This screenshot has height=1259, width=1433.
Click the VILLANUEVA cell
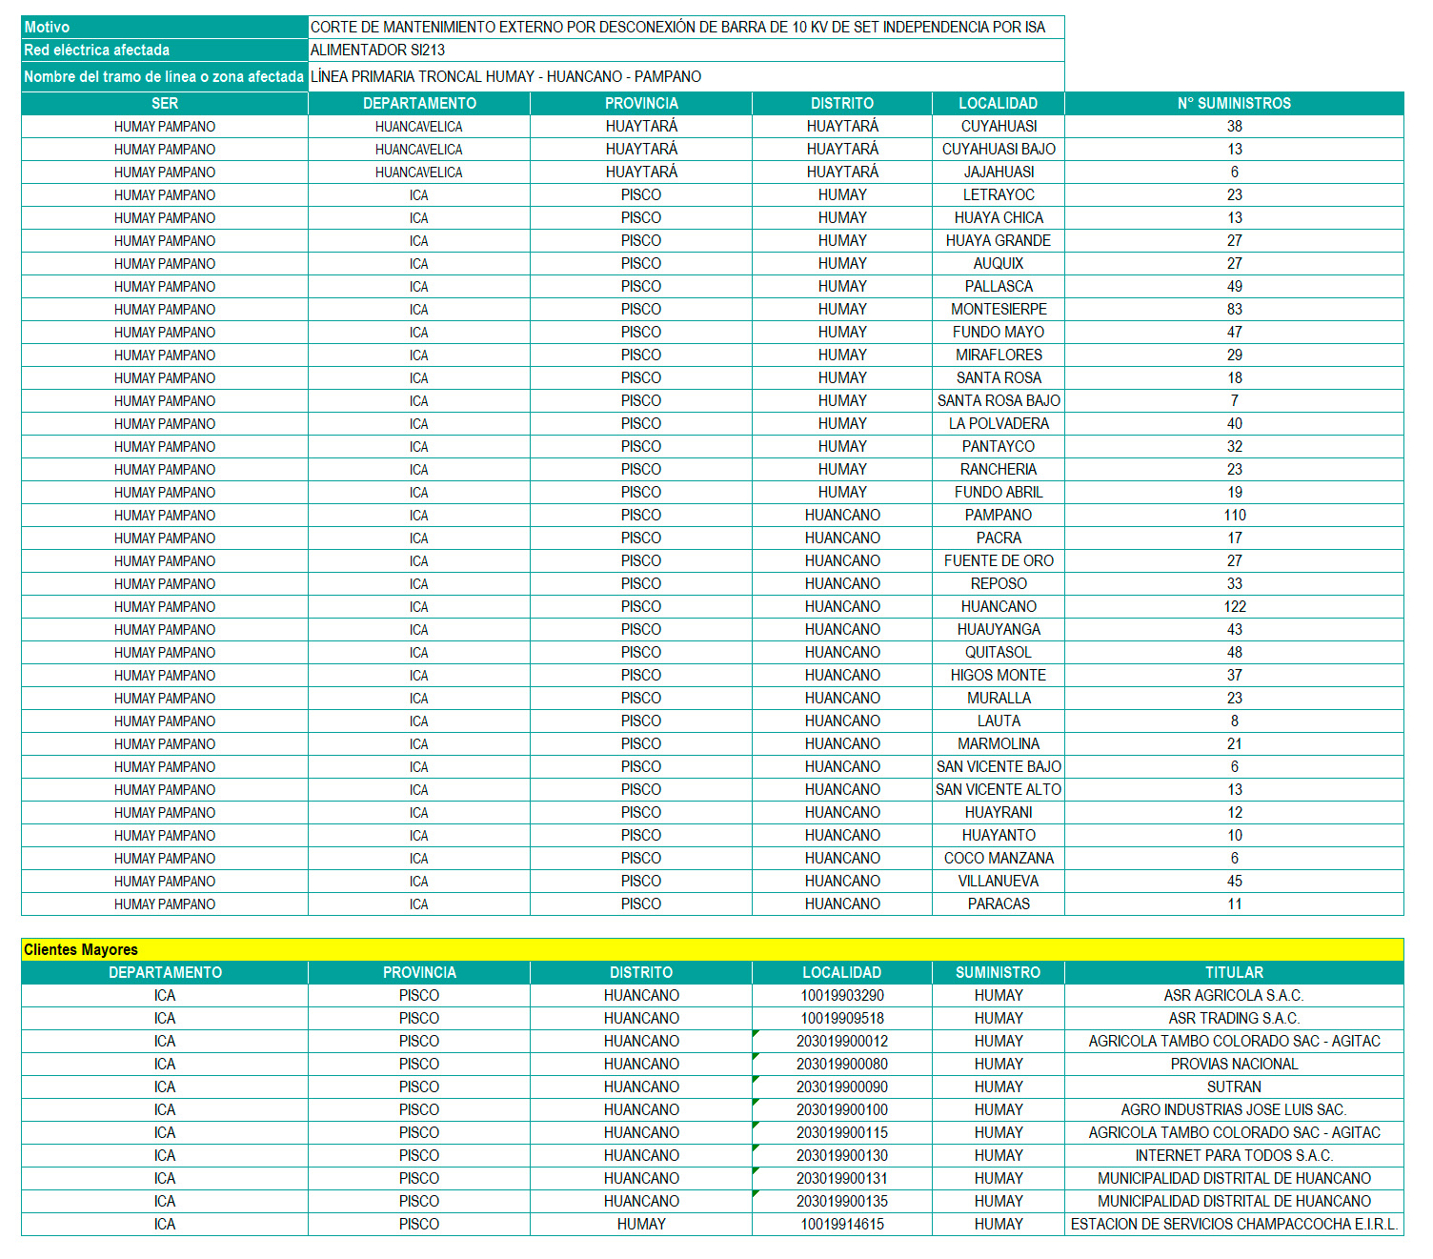999,882
